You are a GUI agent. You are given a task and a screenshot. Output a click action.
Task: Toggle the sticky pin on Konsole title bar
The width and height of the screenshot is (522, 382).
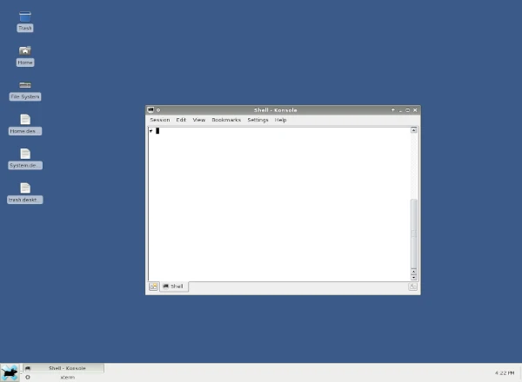pyautogui.click(x=158, y=110)
